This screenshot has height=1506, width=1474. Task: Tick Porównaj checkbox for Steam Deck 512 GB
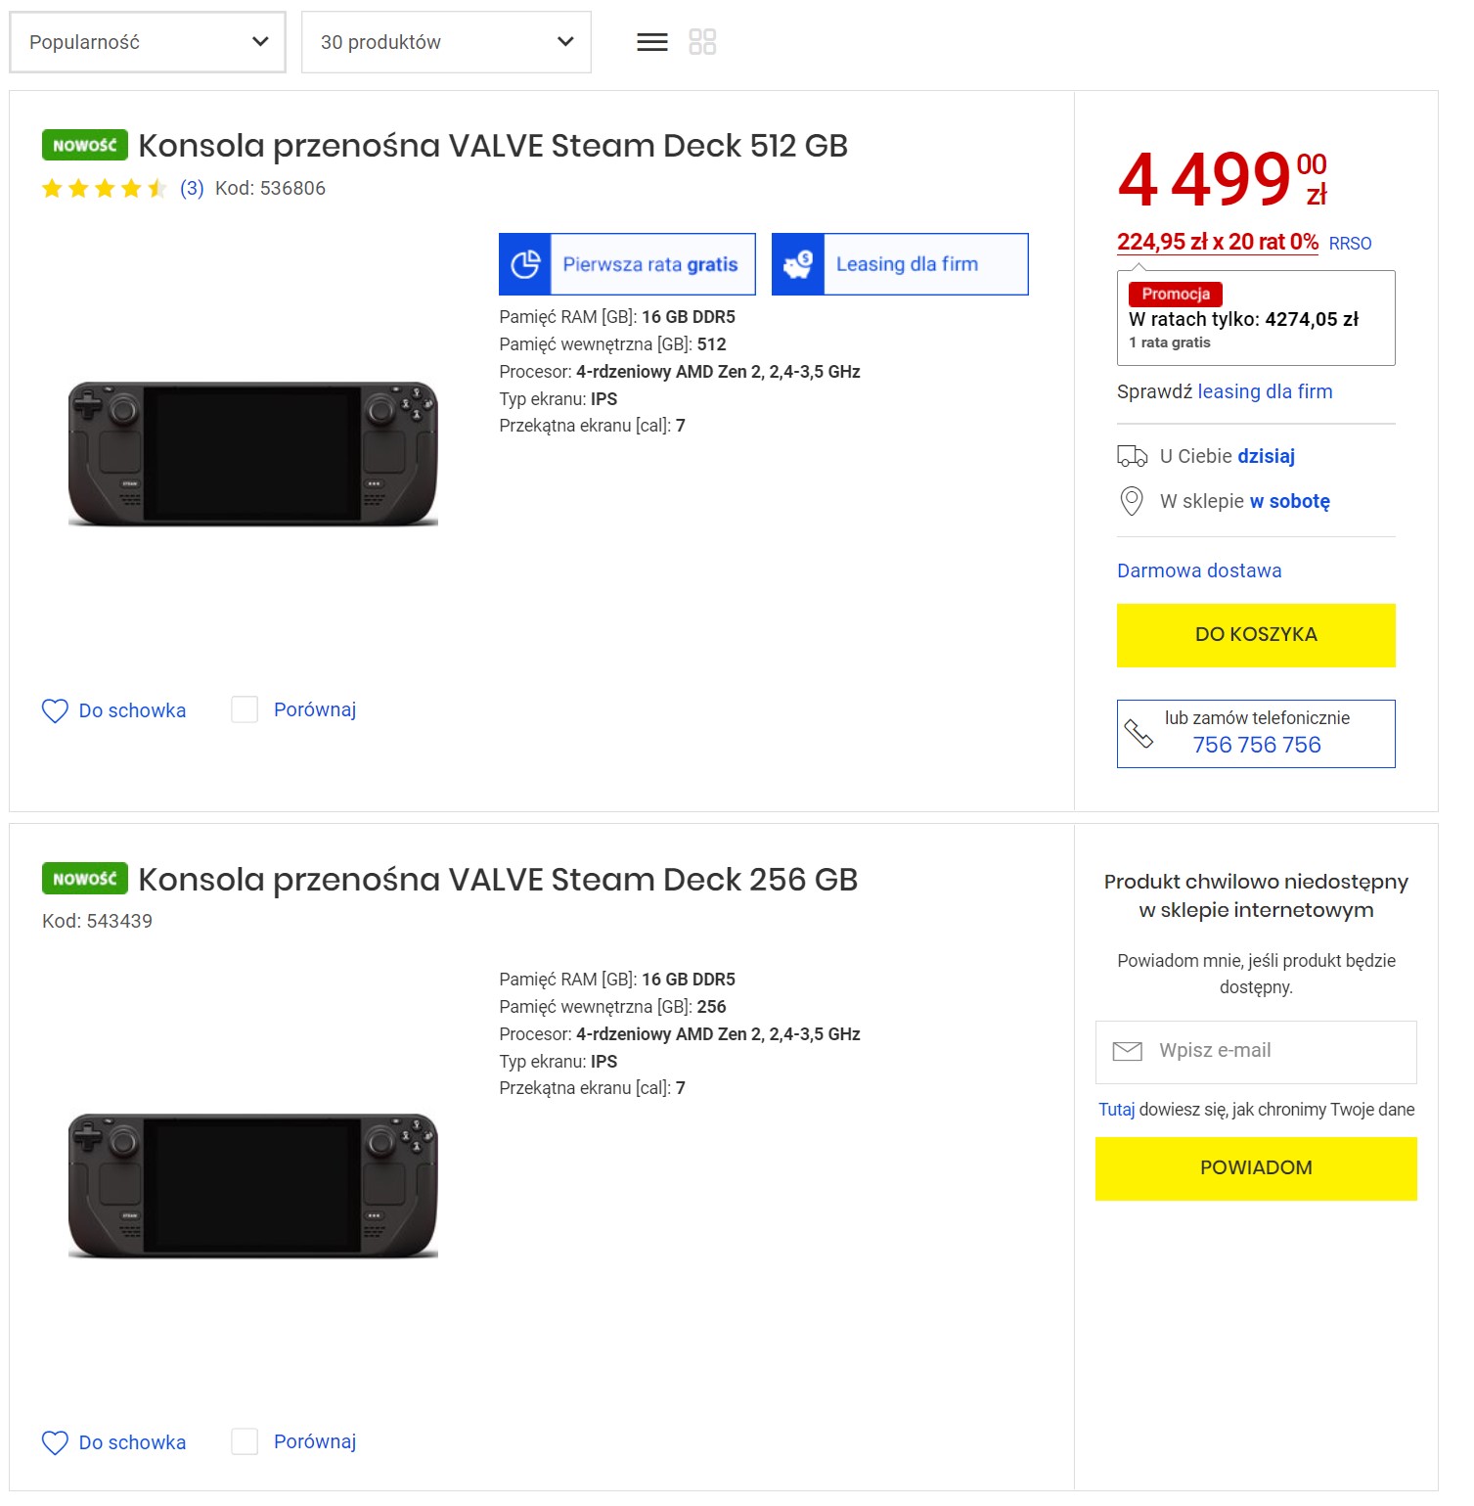point(245,709)
